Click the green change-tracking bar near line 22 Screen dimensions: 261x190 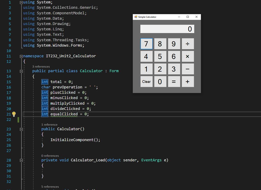coord(18,120)
